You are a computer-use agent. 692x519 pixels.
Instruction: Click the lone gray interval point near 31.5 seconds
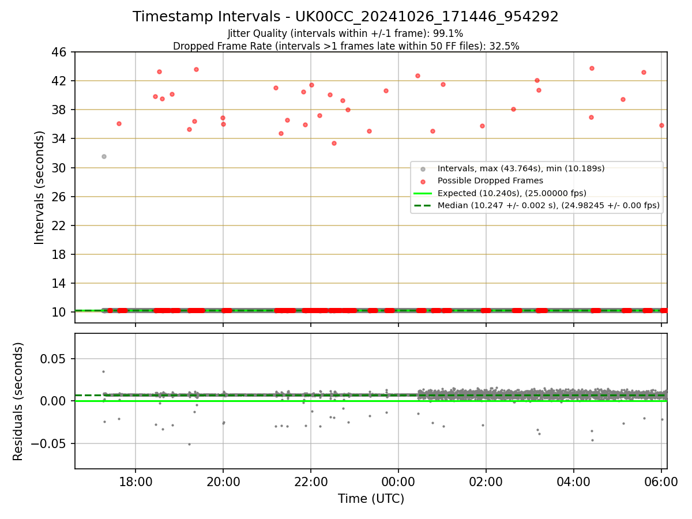pos(104,156)
